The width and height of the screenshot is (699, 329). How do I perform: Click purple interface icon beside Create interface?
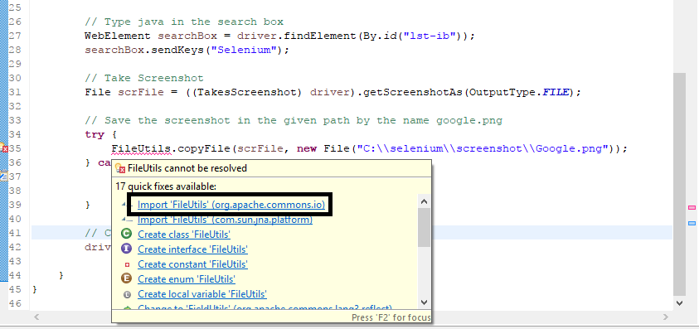coord(127,249)
